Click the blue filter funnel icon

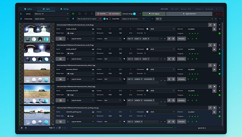tap(73, 19)
